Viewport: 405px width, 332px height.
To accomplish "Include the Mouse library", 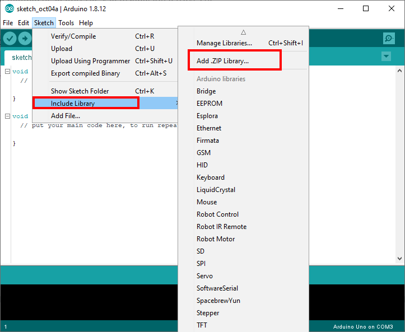I will coord(243,202).
